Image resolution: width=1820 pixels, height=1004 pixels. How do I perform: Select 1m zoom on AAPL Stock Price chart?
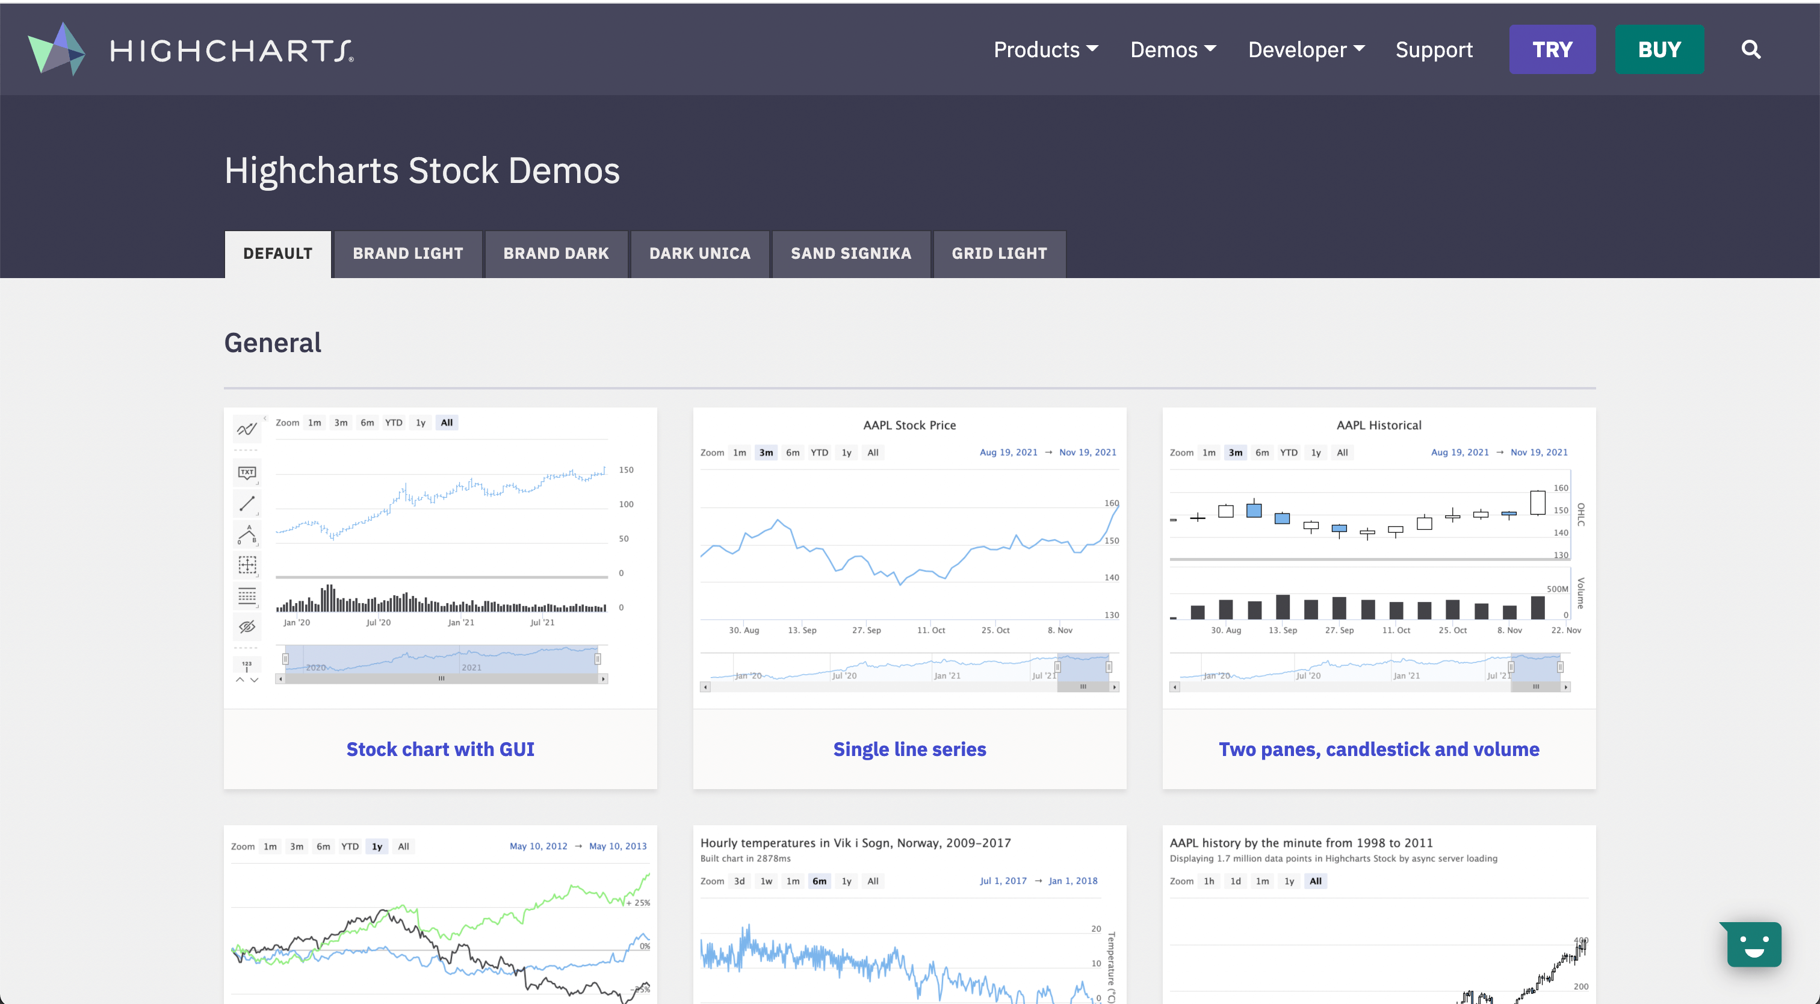[x=739, y=453]
